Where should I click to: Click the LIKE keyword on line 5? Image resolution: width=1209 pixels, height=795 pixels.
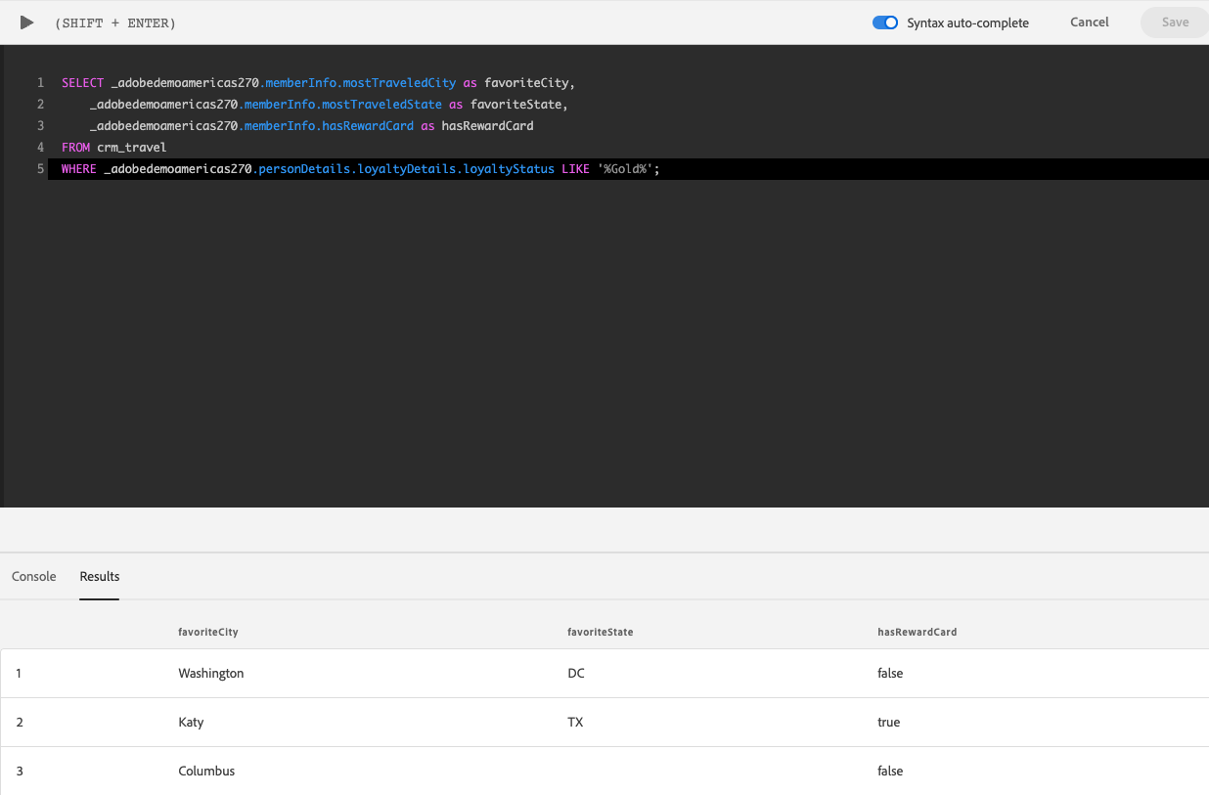pyautogui.click(x=575, y=169)
